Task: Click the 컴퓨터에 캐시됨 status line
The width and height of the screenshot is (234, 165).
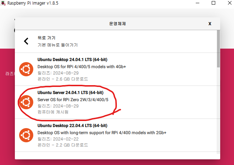Action: (53, 112)
